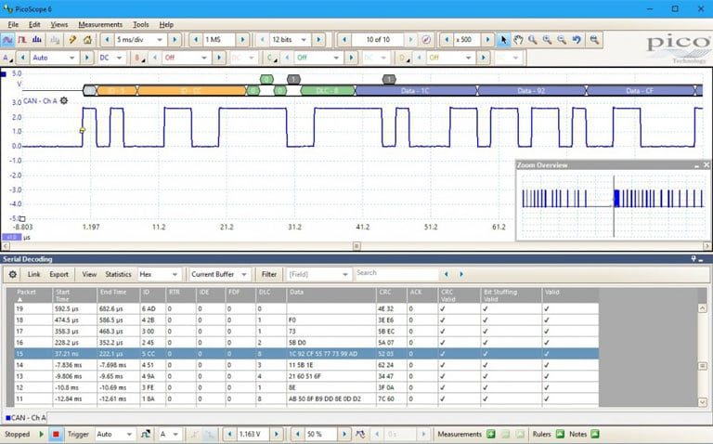
Task: Open the Field filter dropdown
Action: (x=345, y=274)
